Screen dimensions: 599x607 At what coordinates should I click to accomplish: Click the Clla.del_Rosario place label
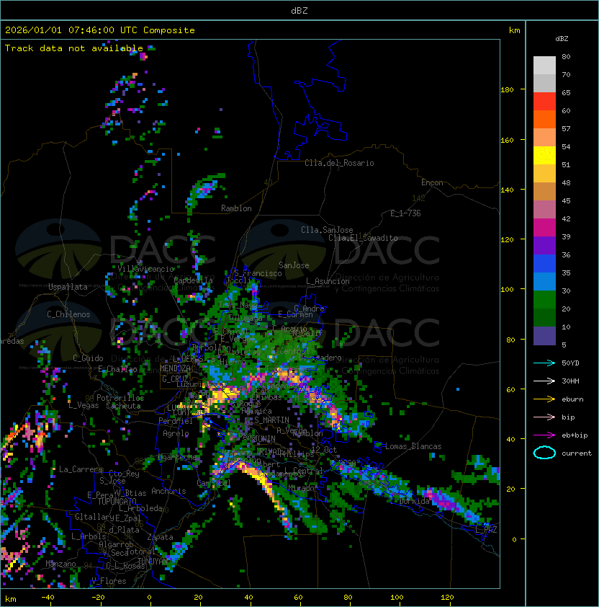[339, 163]
